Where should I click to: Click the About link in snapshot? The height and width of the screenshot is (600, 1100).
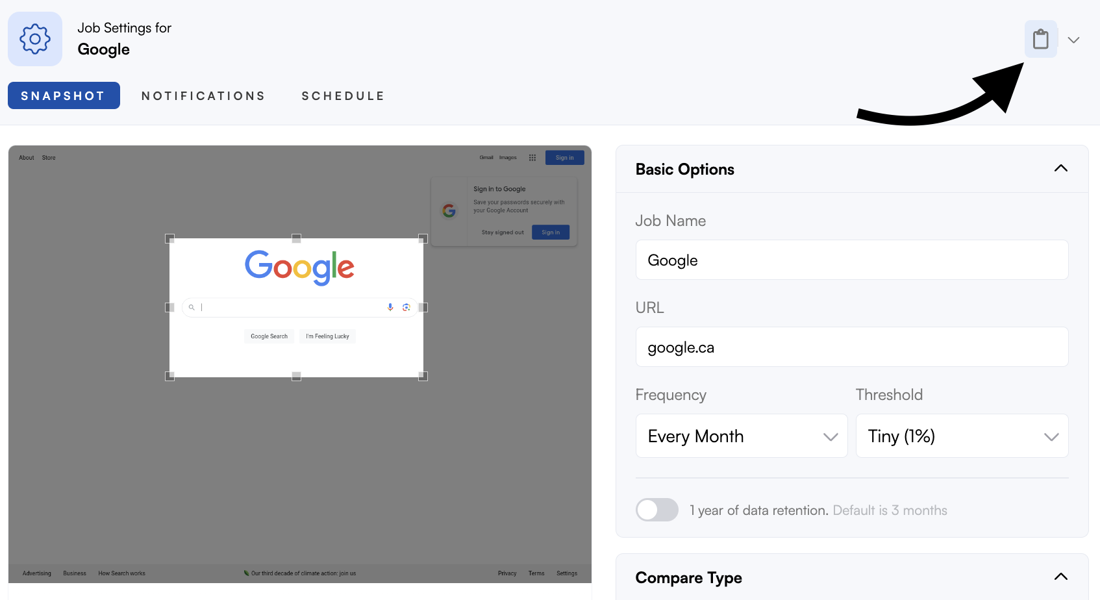[27, 158]
